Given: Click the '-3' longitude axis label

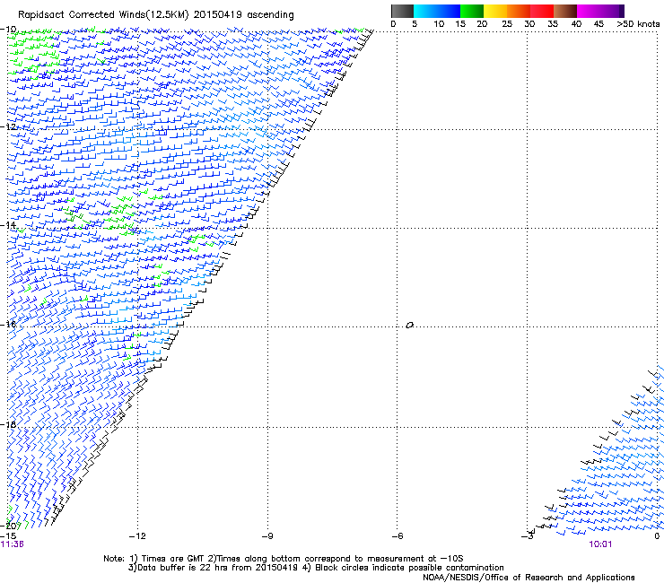Looking at the screenshot, I should (528, 536).
